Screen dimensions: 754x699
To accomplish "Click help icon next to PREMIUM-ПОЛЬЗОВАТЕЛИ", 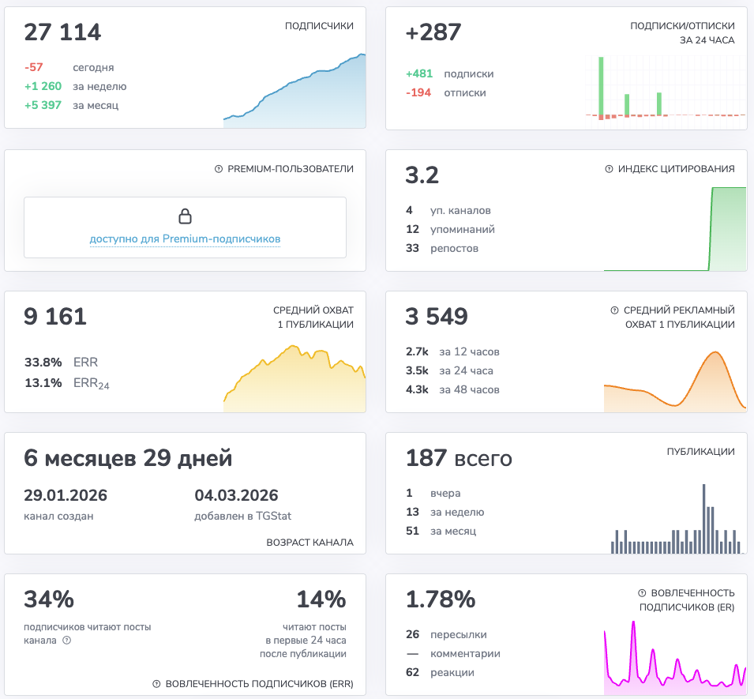I will pyautogui.click(x=219, y=169).
